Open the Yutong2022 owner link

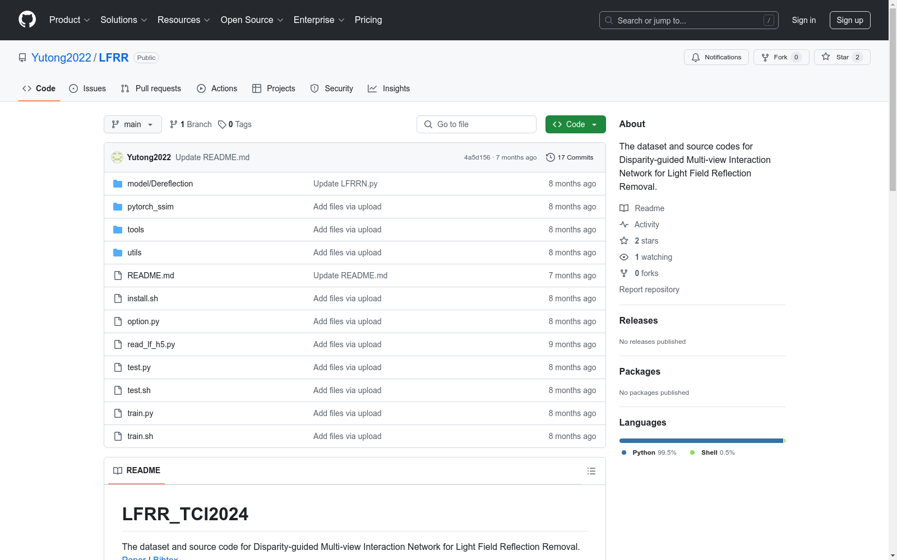pos(61,58)
